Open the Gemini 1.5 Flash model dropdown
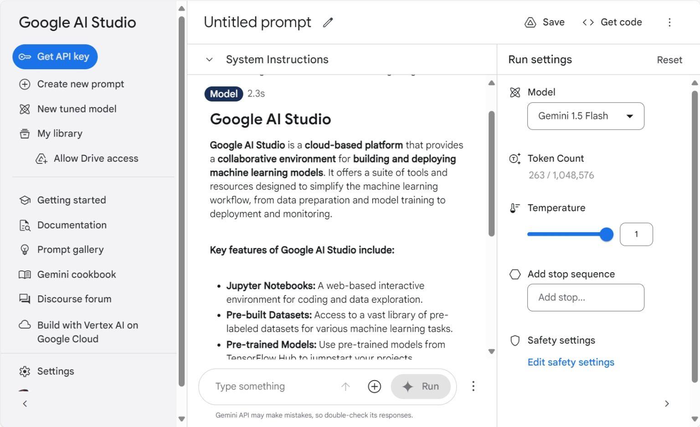Viewport: 700px width, 427px height. point(586,116)
